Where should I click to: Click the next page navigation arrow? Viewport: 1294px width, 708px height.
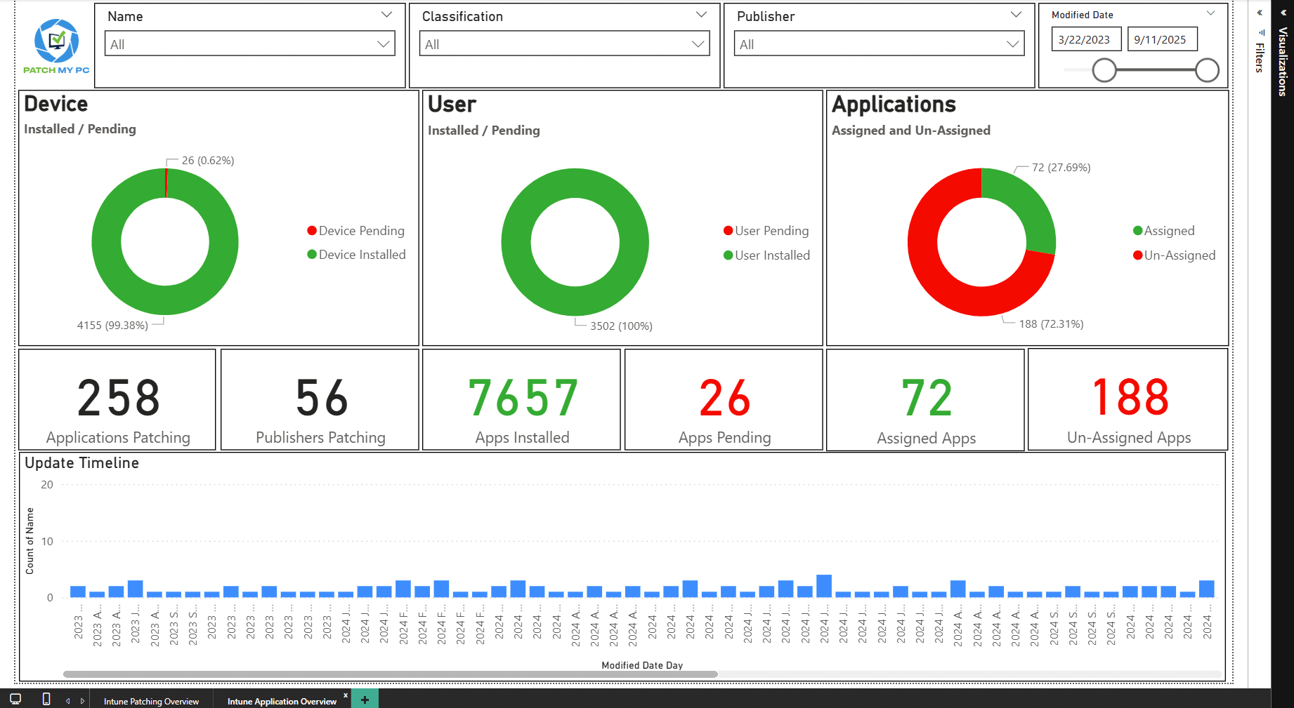[x=83, y=699]
